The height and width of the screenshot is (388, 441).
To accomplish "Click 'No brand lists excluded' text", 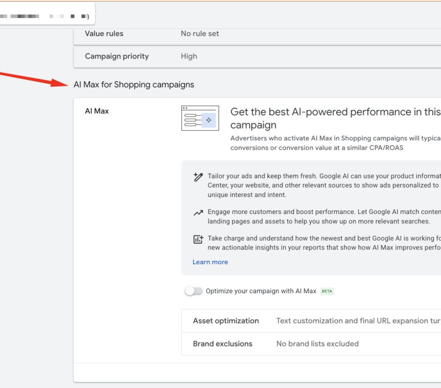I will (x=318, y=344).
